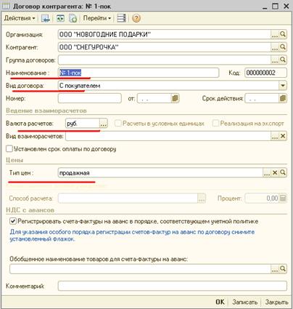
Task: Open the Действия menu
Action: tap(20, 18)
